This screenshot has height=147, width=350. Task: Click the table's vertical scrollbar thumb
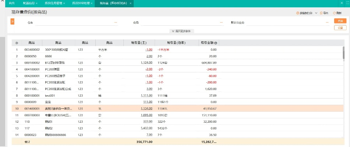click(343, 53)
